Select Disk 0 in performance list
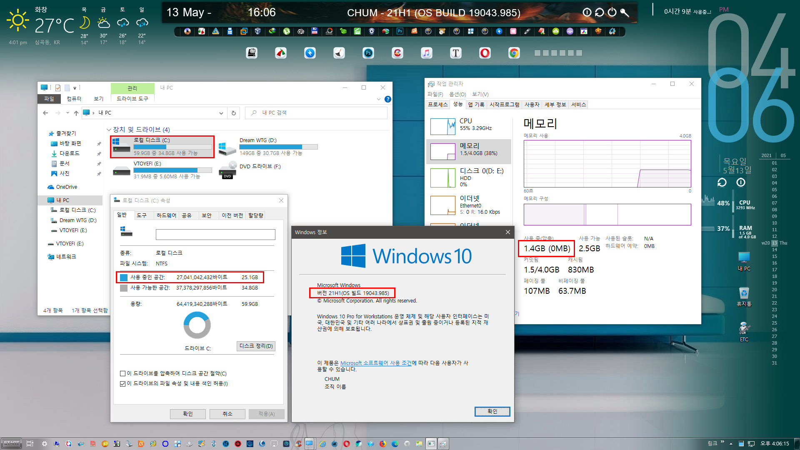 coord(469,177)
